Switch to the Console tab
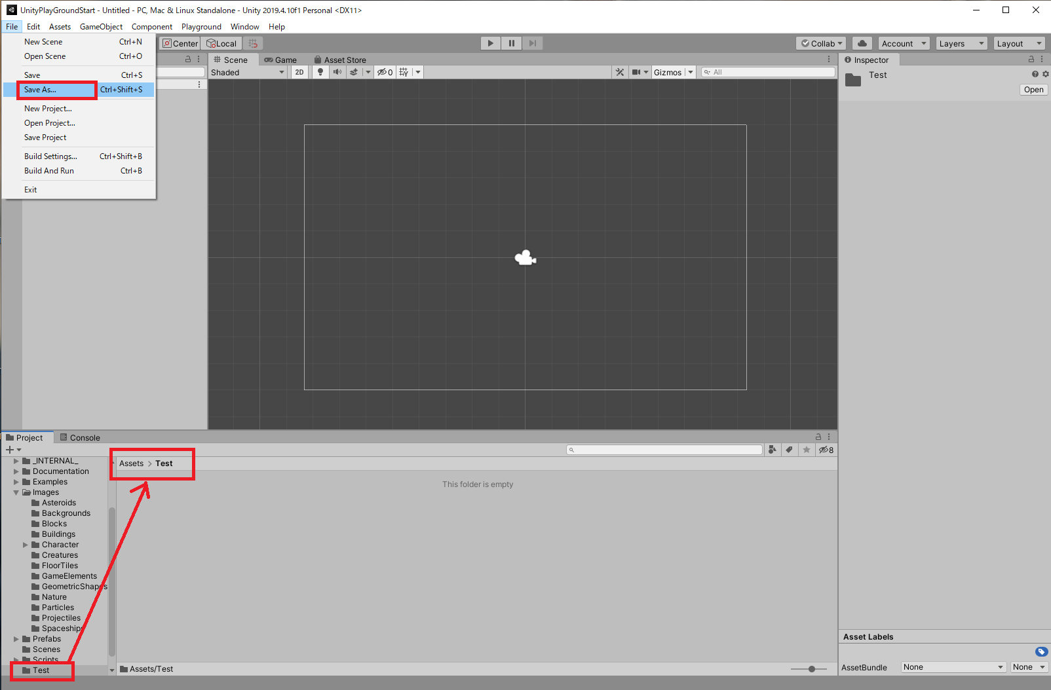 click(x=80, y=437)
